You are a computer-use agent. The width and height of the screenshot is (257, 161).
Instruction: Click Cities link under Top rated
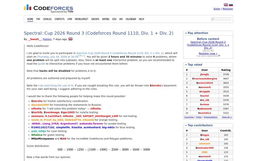click(199, 117)
